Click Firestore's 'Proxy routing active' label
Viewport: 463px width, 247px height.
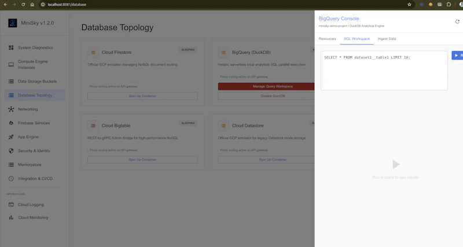point(113,86)
